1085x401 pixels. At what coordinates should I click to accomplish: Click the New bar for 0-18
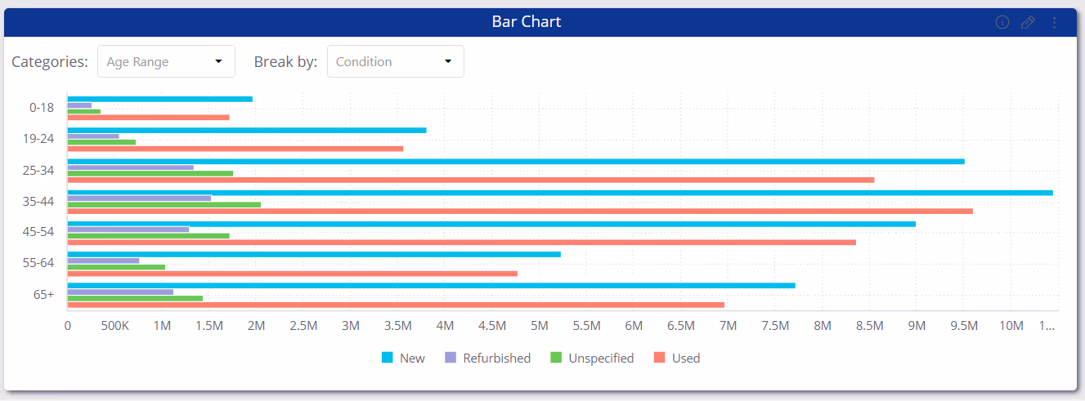[x=159, y=99]
